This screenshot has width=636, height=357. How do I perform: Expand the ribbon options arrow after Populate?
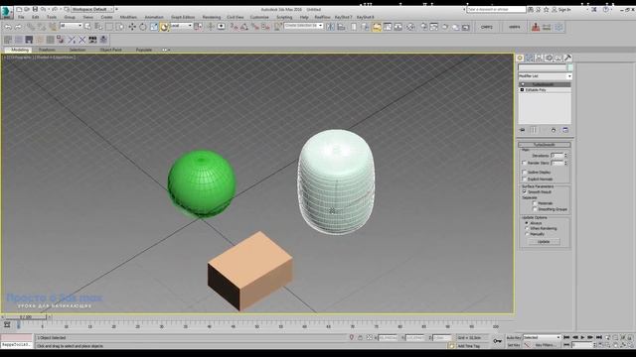tap(166, 50)
